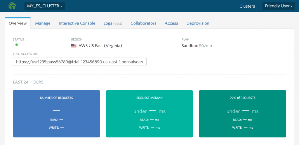Click the US flag region icon
The height and width of the screenshot is (145, 299).
point(74,46)
